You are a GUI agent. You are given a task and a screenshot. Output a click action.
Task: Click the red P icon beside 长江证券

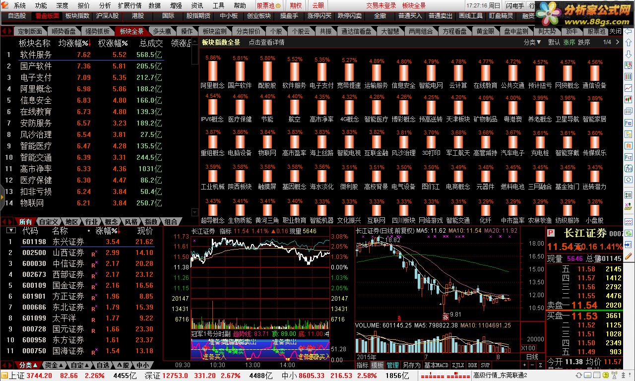(x=550, y=233)
